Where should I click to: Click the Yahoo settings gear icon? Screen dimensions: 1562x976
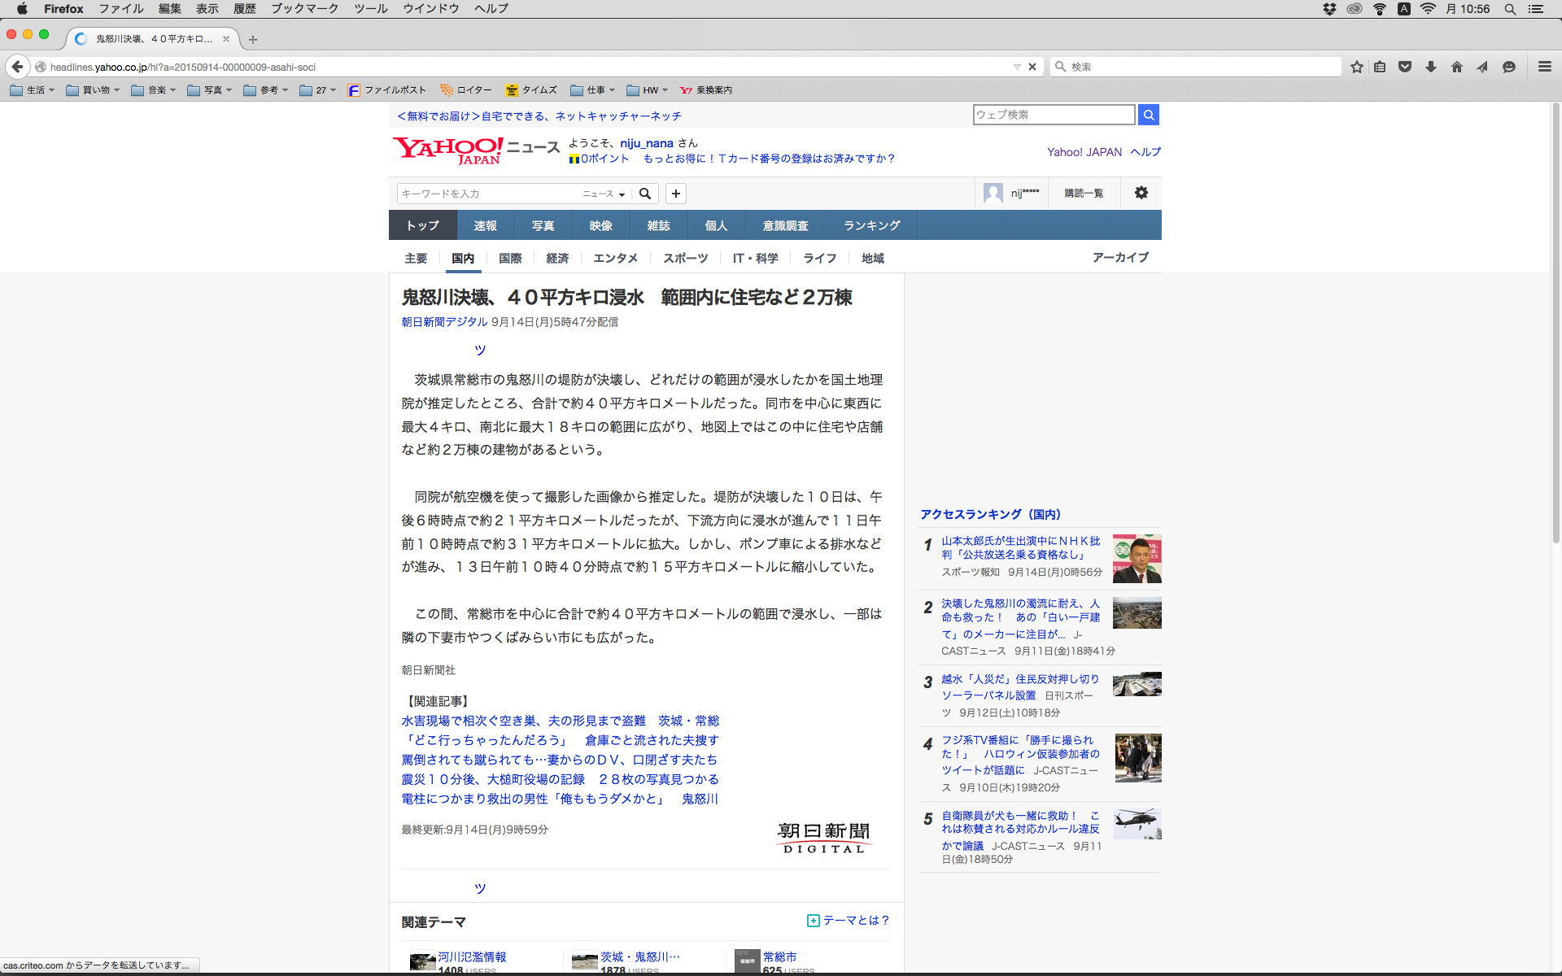click(1141, 193)
